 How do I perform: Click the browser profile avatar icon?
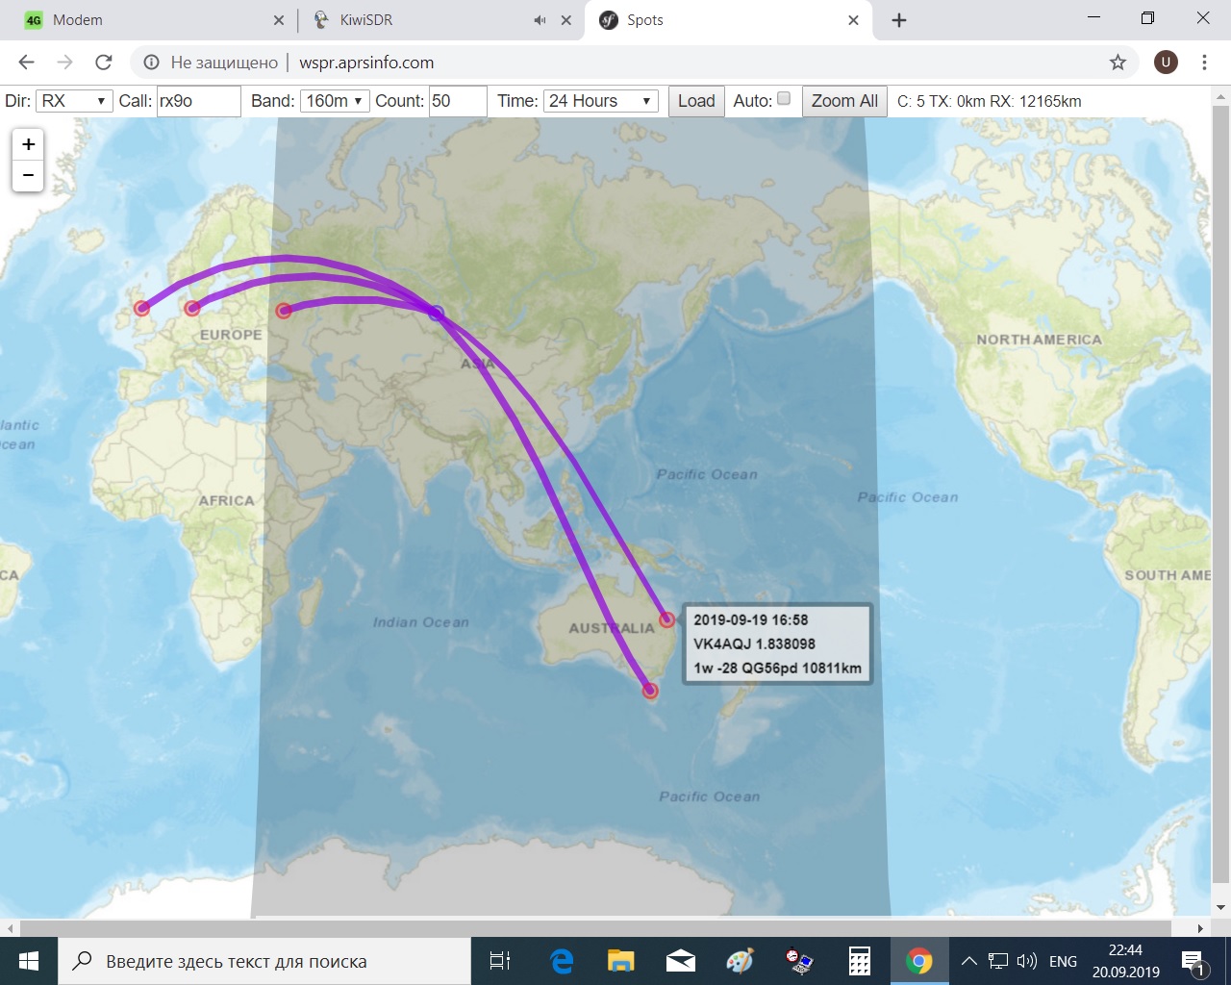point(1166,62)
